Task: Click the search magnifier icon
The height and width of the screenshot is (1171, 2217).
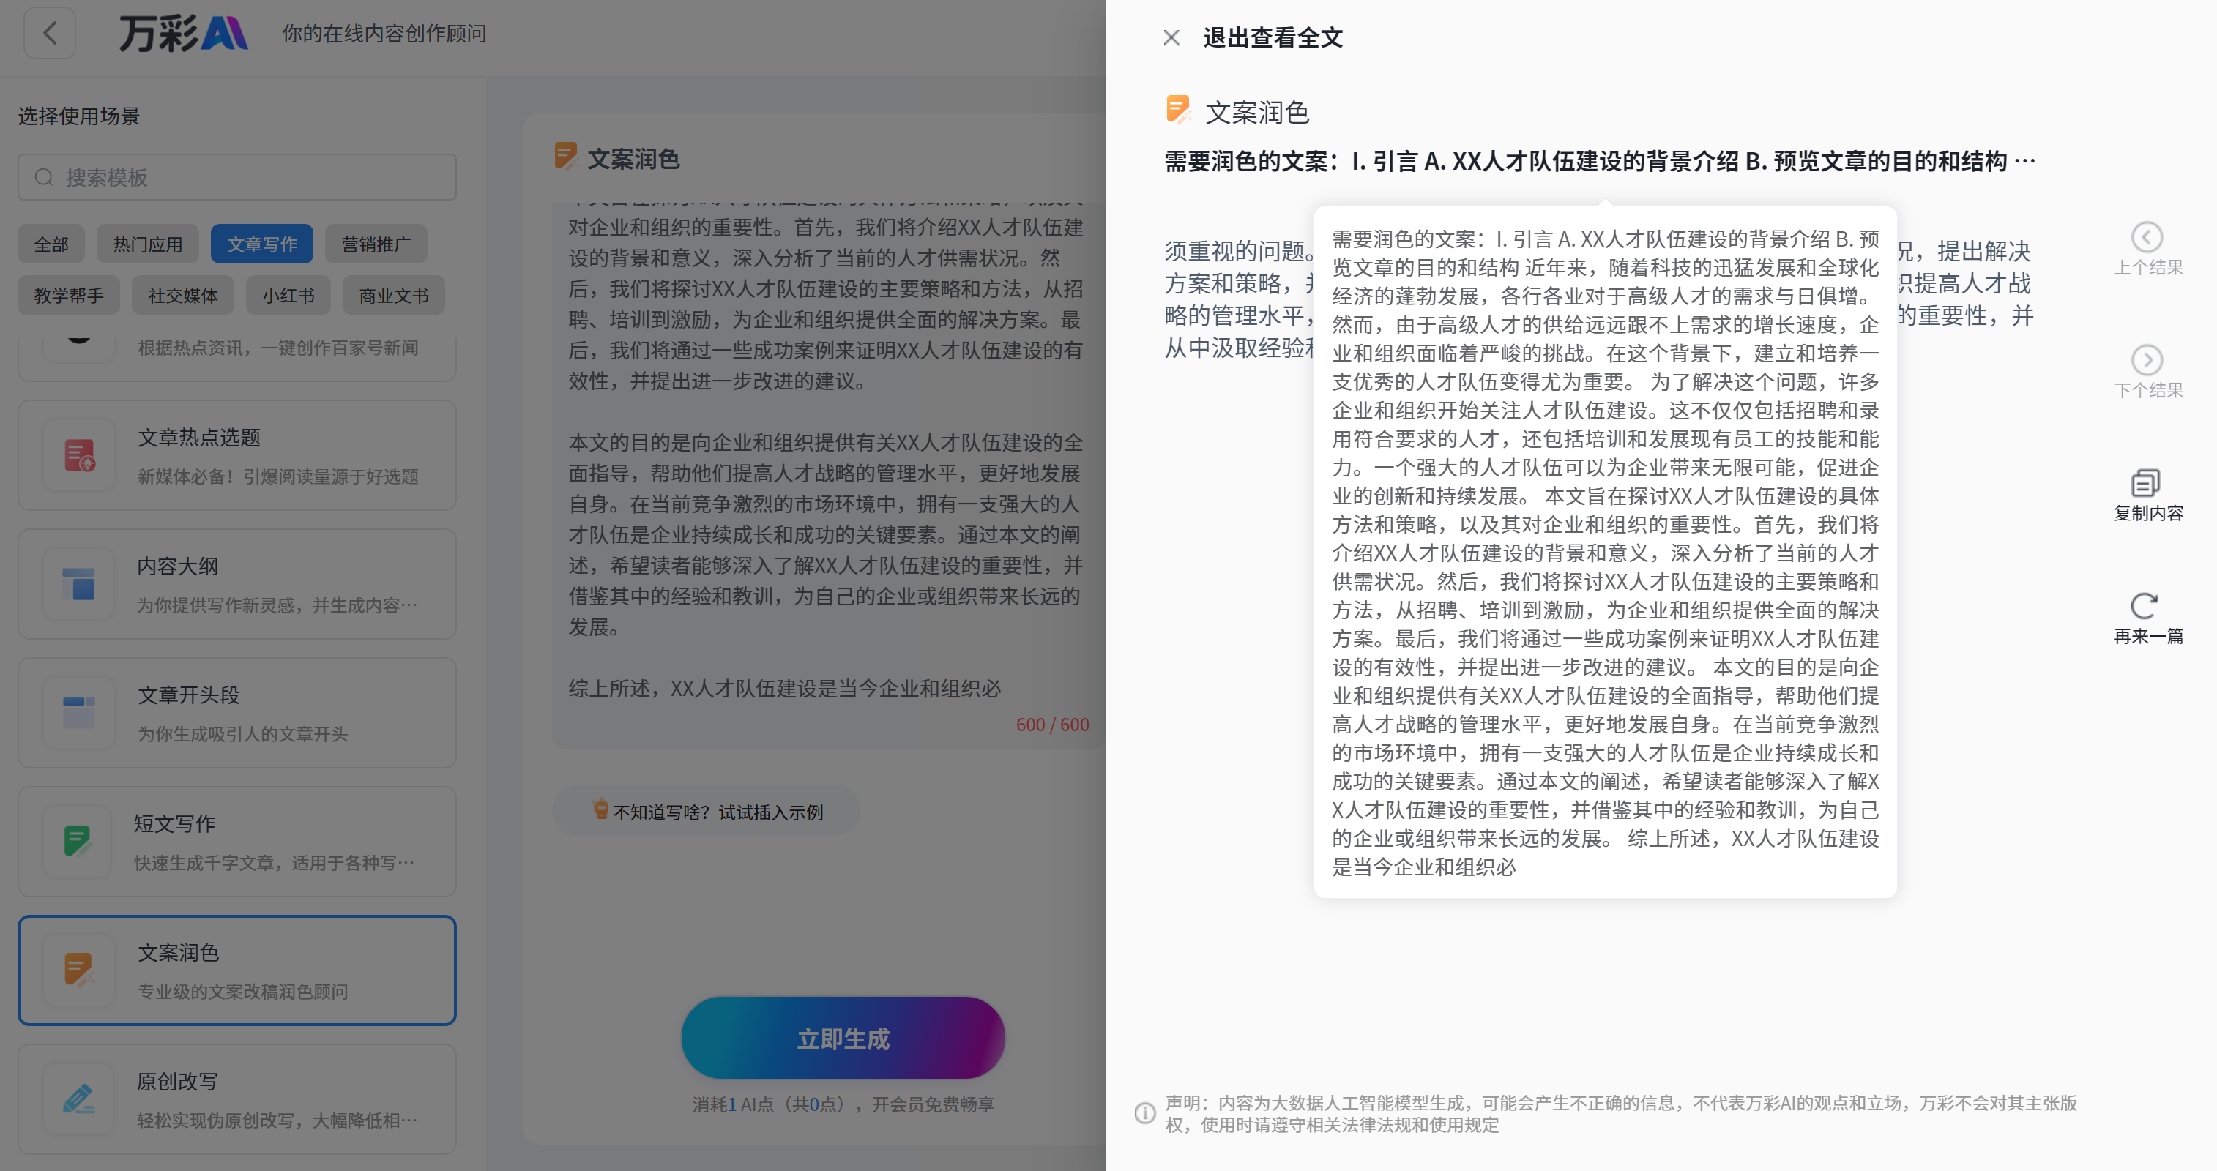Action: tap(44, 177)
